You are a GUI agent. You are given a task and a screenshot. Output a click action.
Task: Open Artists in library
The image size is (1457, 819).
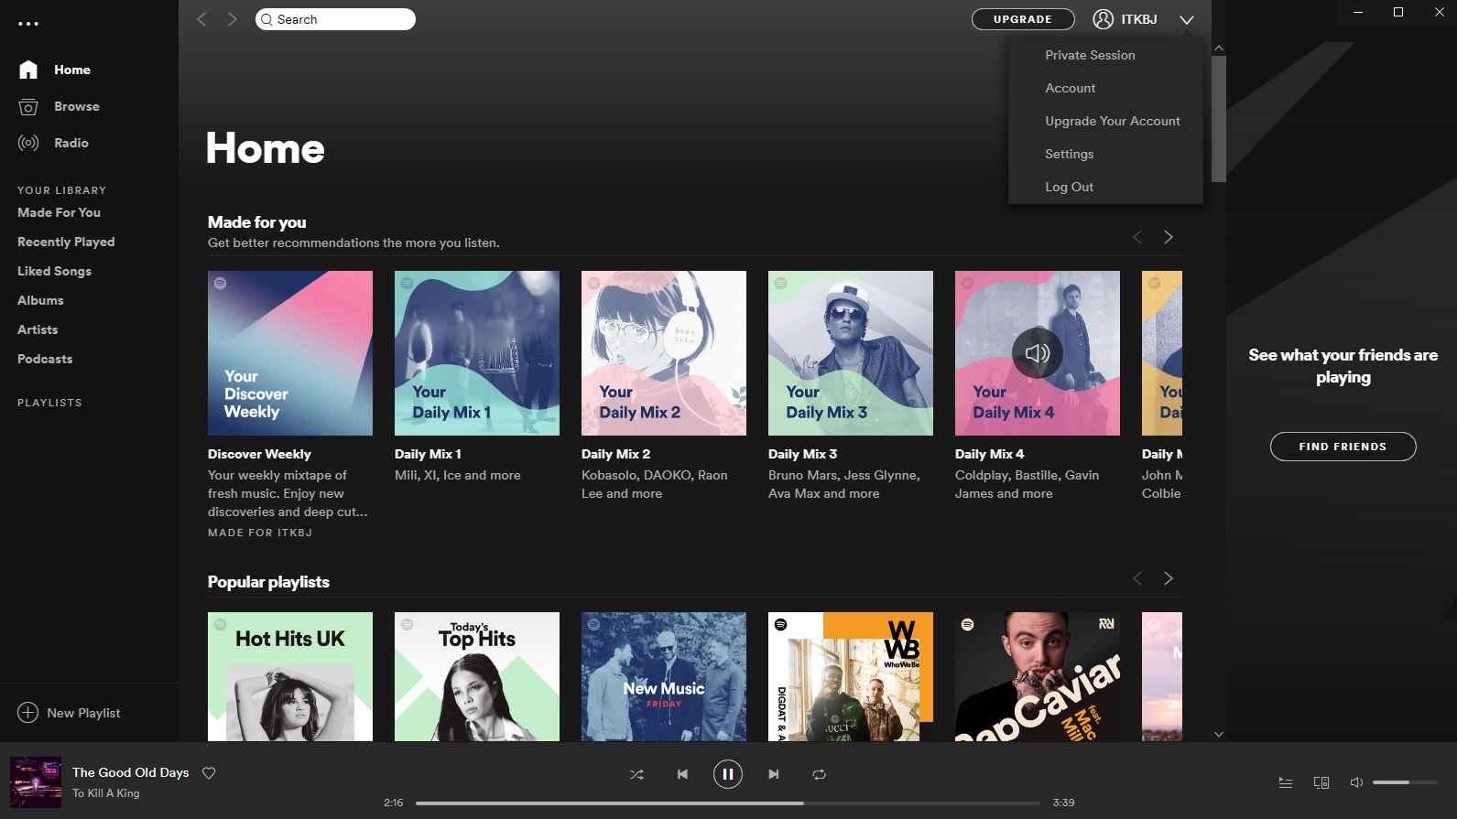[38, 329]
